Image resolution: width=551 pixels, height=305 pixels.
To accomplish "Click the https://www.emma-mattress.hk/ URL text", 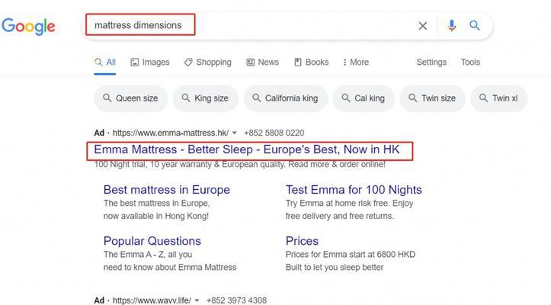I will [x=171, y=133].
